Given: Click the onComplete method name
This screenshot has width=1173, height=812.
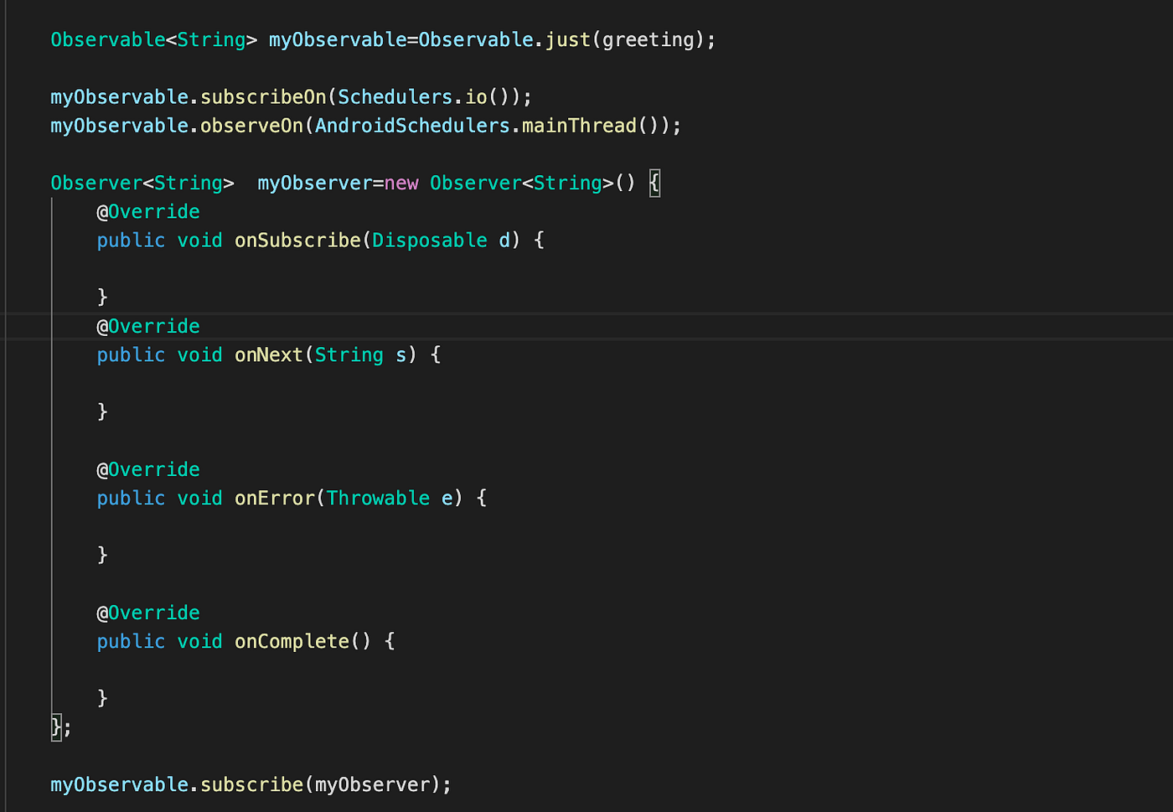Looking at the screenshot, I should (292, 641).
